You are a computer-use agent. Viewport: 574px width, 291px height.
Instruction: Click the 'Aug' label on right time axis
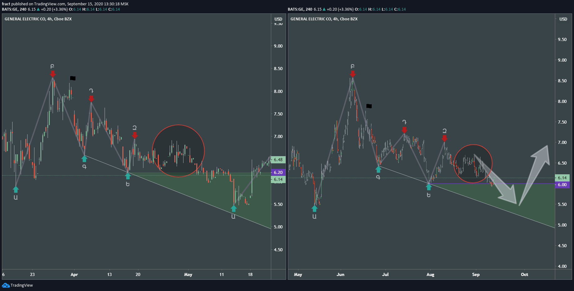pyautogui.click(x=430, y=274)
